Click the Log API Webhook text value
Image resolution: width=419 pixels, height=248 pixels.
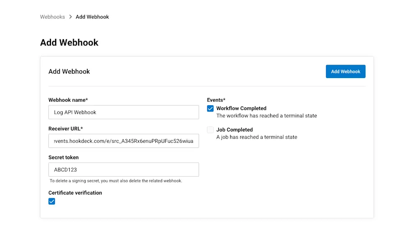click(x=75, y=112)
